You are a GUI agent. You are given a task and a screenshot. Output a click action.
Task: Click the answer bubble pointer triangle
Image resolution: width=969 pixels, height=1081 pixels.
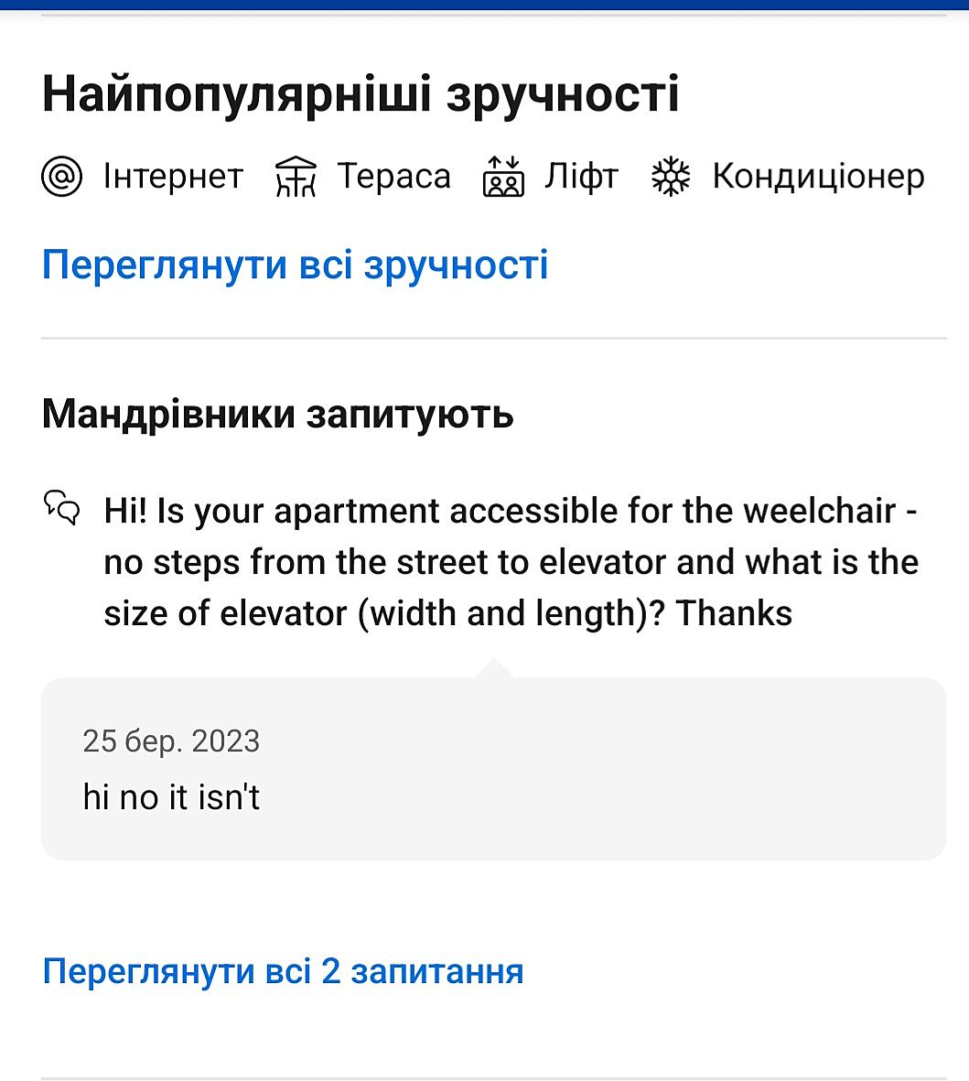(x=494, y=668)
